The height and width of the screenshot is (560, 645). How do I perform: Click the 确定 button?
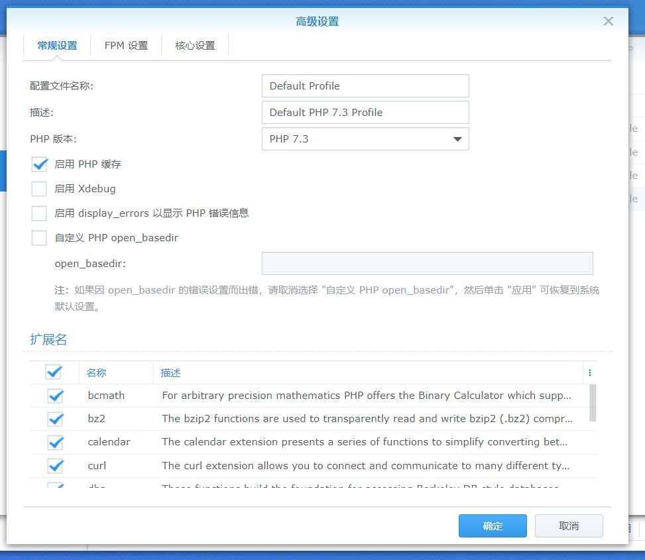tap(493, 526)
